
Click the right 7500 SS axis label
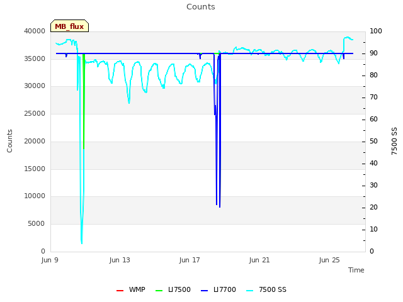[x=394, y=141]
